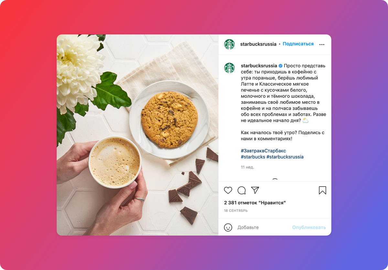The height and width of the screenshot is (270, 388).
Task: Open starbucksrussia username in caption
Action: 259,66
